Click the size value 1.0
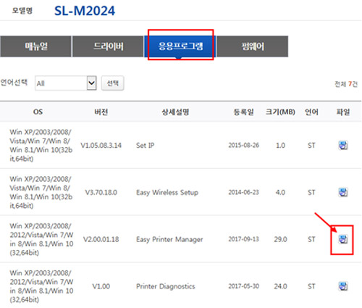 pos(280,146)
